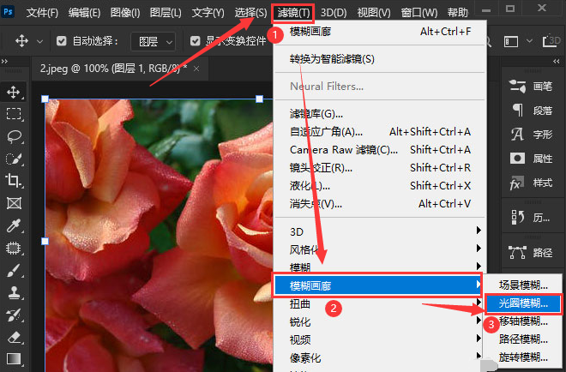Image resolution: width=566 pixels, height=372 pixels.
Task: Open the 属性 properties panel
Action: (531, 159)
